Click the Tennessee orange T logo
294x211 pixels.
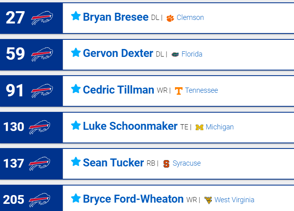tap(179, 91)
